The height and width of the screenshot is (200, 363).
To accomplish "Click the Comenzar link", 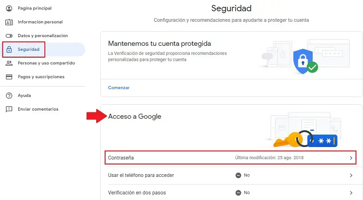I will click(118, 88).
